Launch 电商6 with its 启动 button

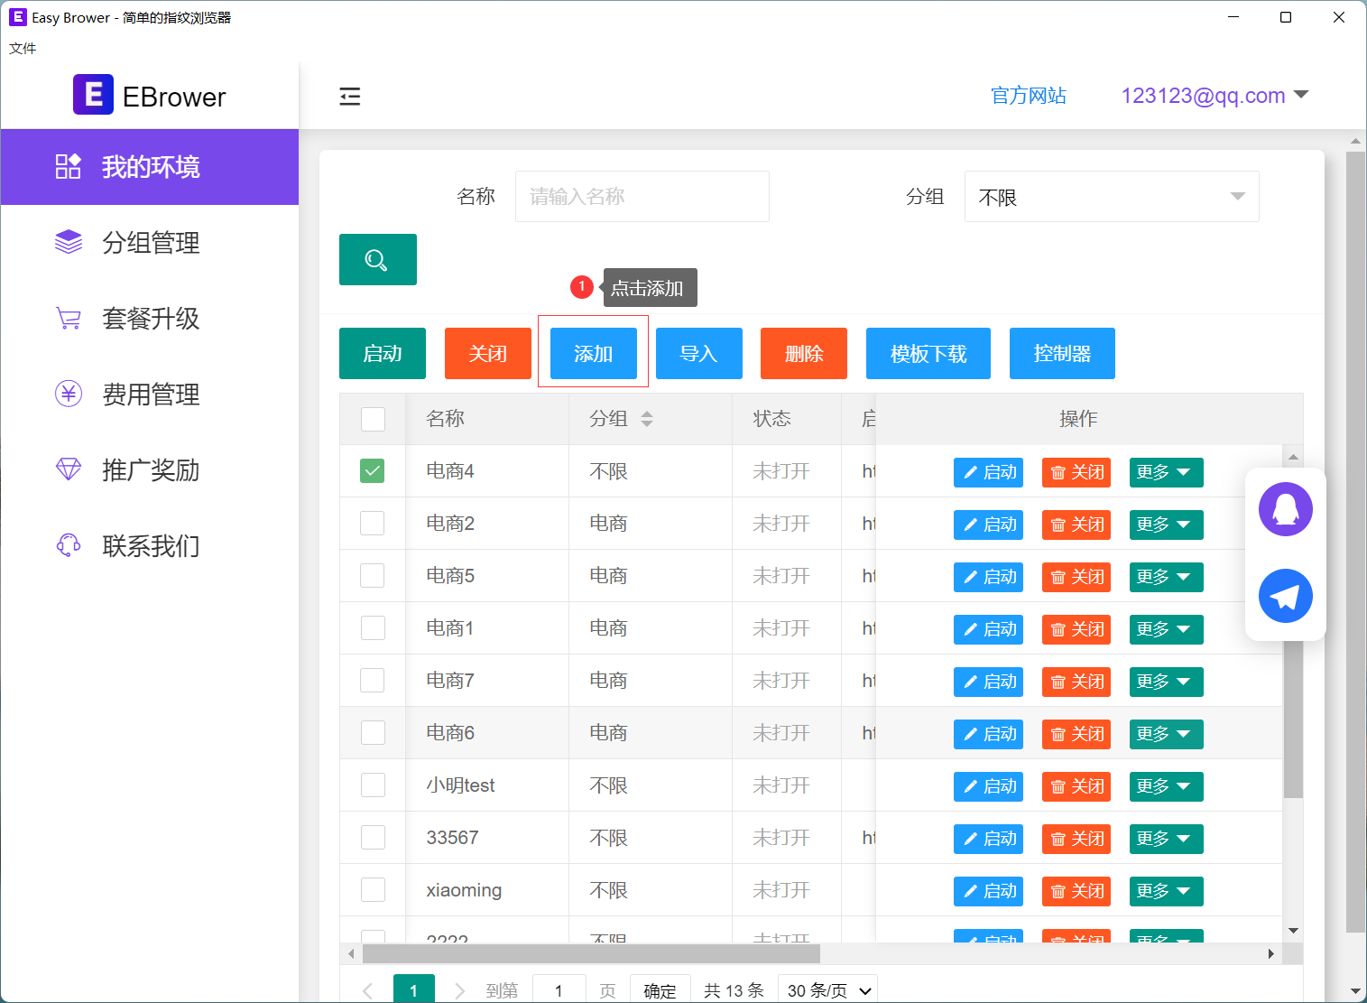point(988,734)
